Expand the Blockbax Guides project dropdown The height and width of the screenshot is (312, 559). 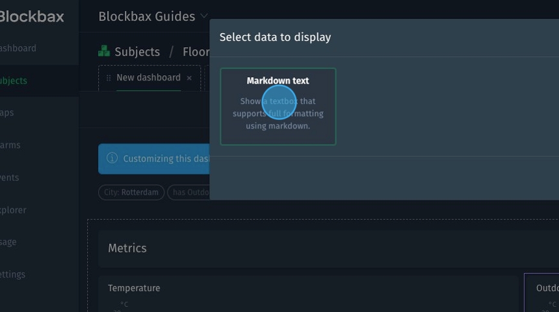tap(204, 16)
